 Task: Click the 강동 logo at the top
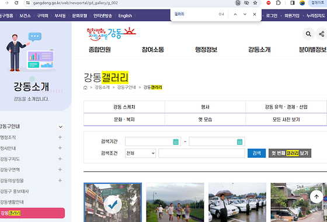(111, 33)
